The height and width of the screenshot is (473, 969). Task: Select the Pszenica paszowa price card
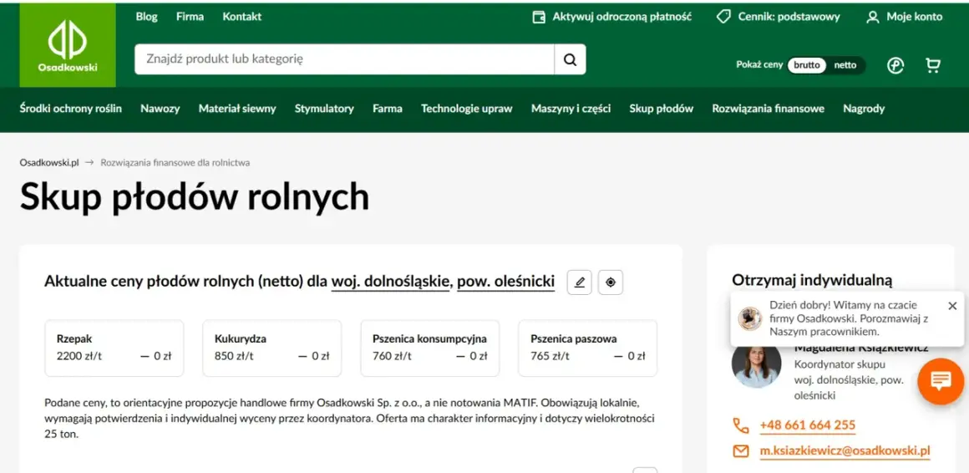tap(588, 348)
